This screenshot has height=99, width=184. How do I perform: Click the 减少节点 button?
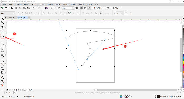[x=108, y=13]
